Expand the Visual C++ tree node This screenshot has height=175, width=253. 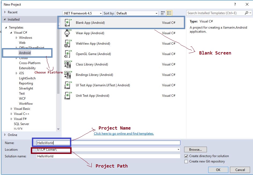click(x=11, y=114)
